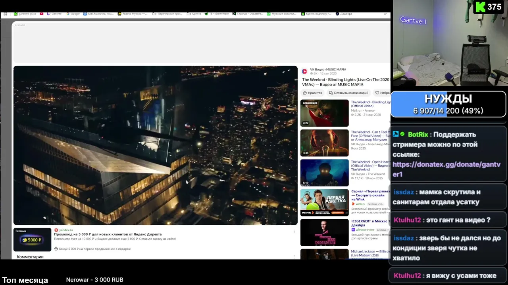Open the Google bookmark
This screenshot has width=508, height=285.
[x=73, y=14]
